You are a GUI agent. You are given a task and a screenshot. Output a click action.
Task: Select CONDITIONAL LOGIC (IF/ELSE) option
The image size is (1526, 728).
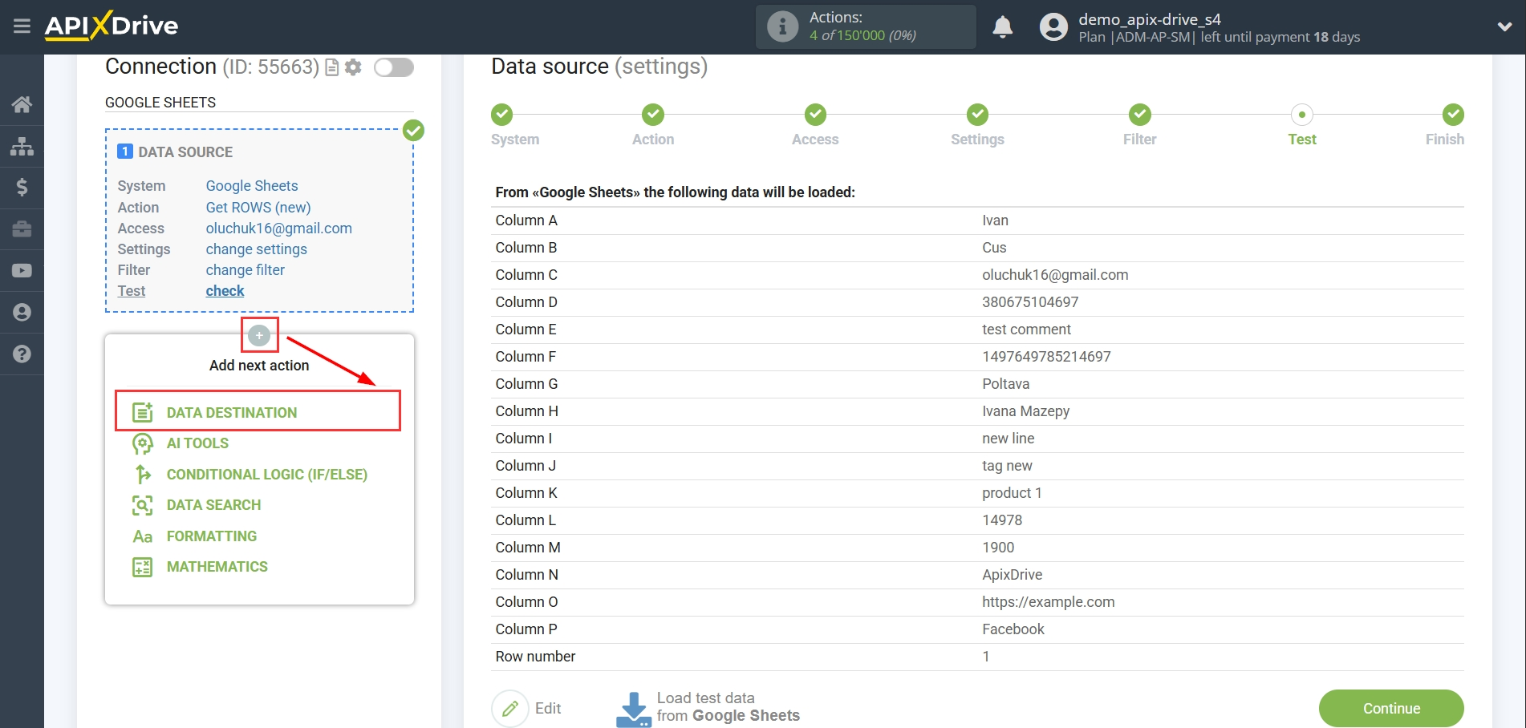[x=266, y=475]
